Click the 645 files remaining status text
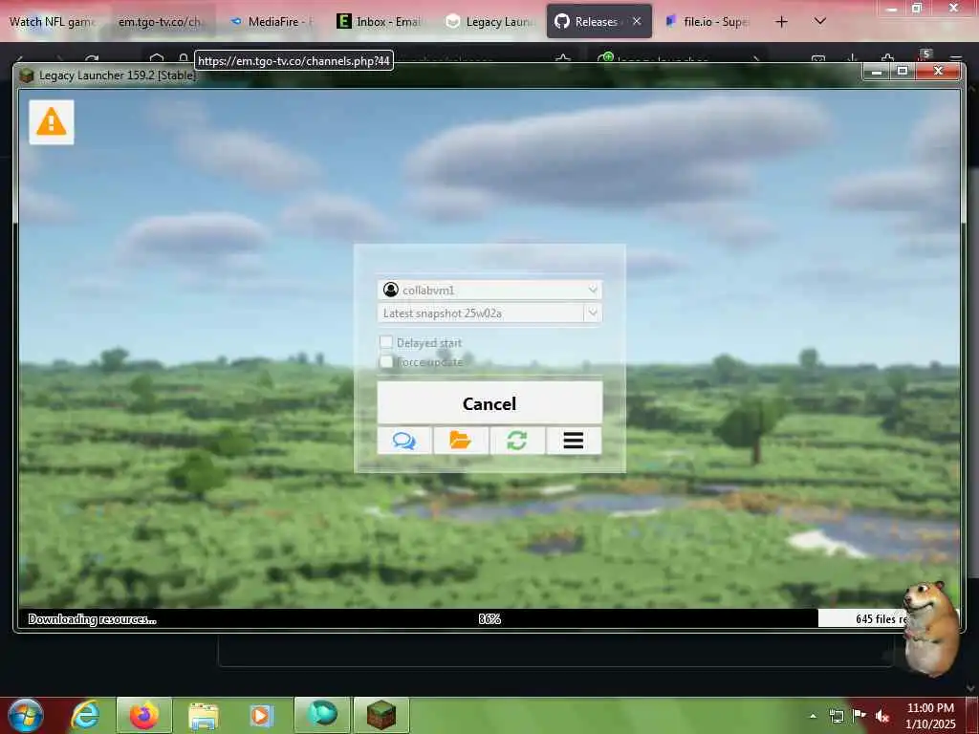This screenshot has height=734, width=979. pos(881,618)
